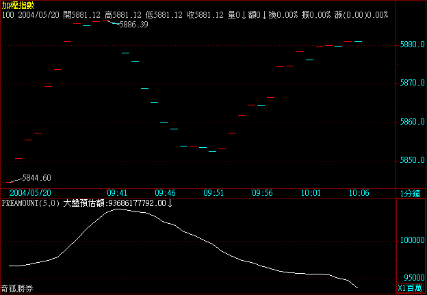Screen dimensions: 427x295
Task: Select the 2004/05/20 date in header line
Action: [x=39, y=14]
